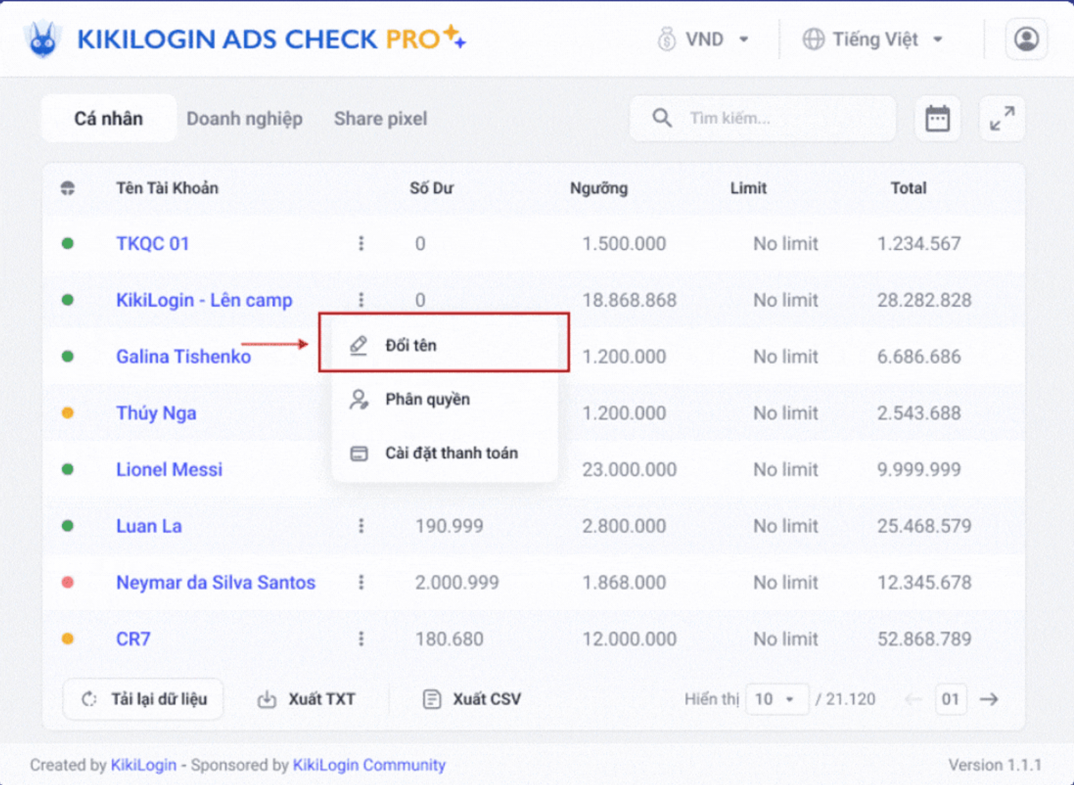
Task: Click the Limit column header
Action: point(748,189)
